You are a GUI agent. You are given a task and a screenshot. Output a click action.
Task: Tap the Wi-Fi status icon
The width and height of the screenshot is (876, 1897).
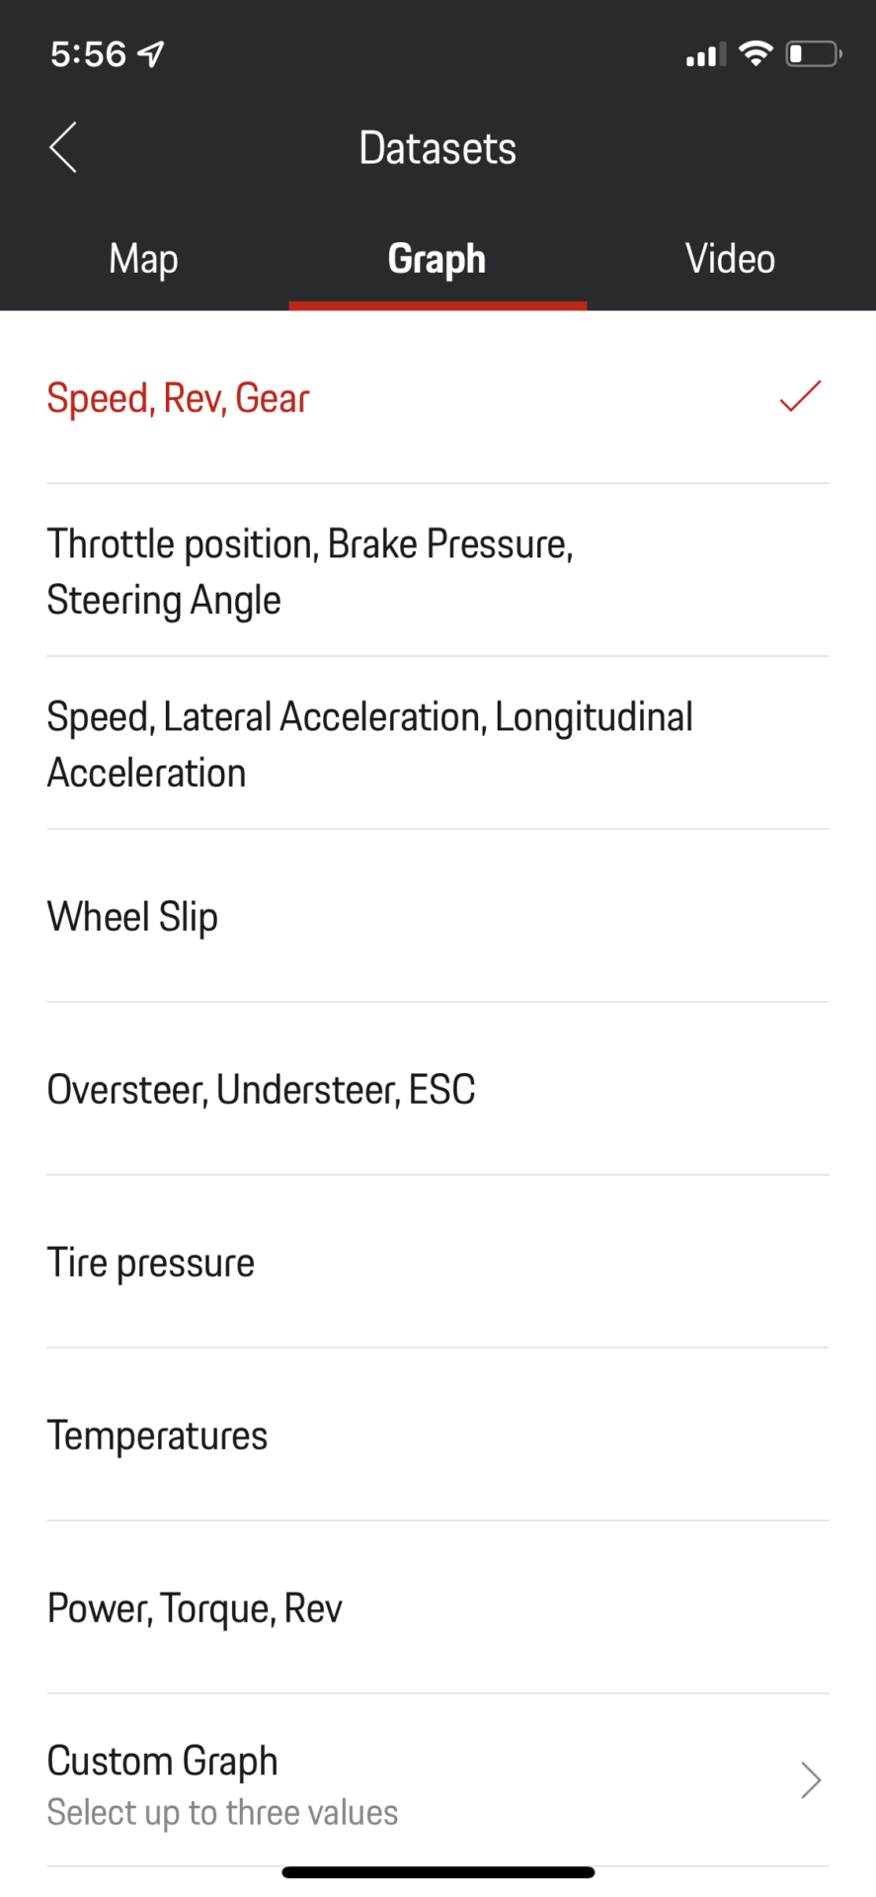pyautogui.click(x=756, y=53)
